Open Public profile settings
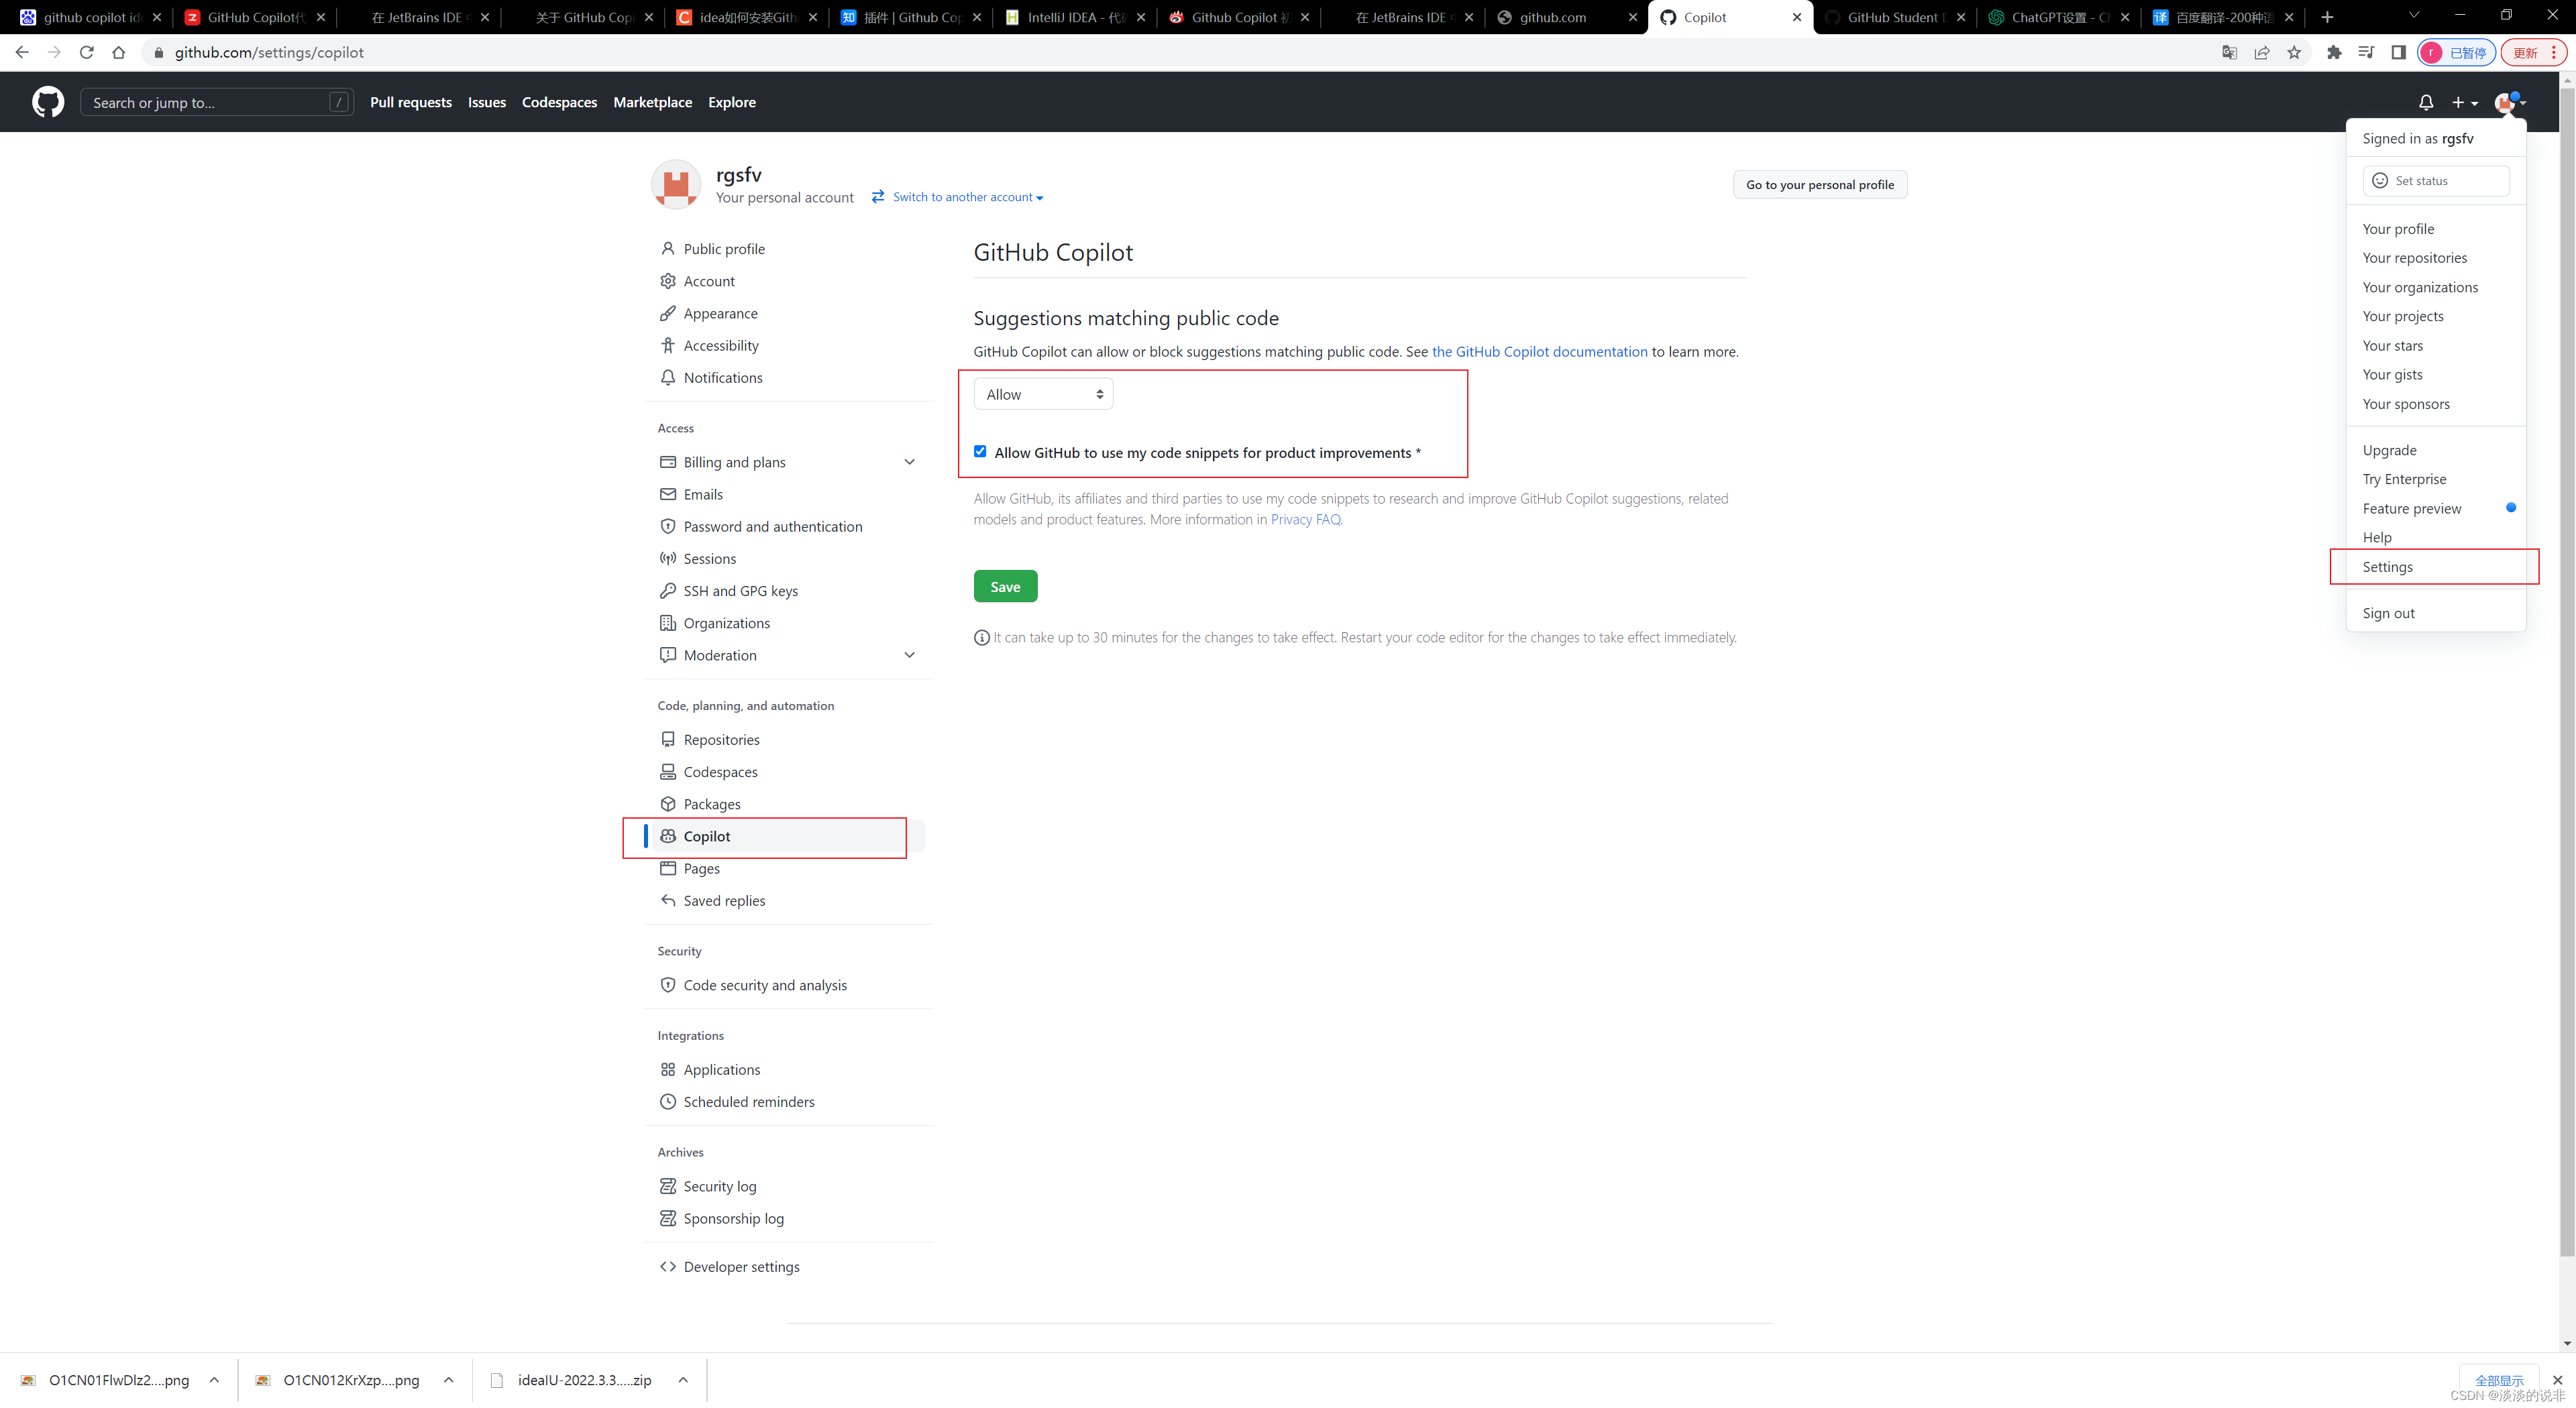 (x=724, y=249)
